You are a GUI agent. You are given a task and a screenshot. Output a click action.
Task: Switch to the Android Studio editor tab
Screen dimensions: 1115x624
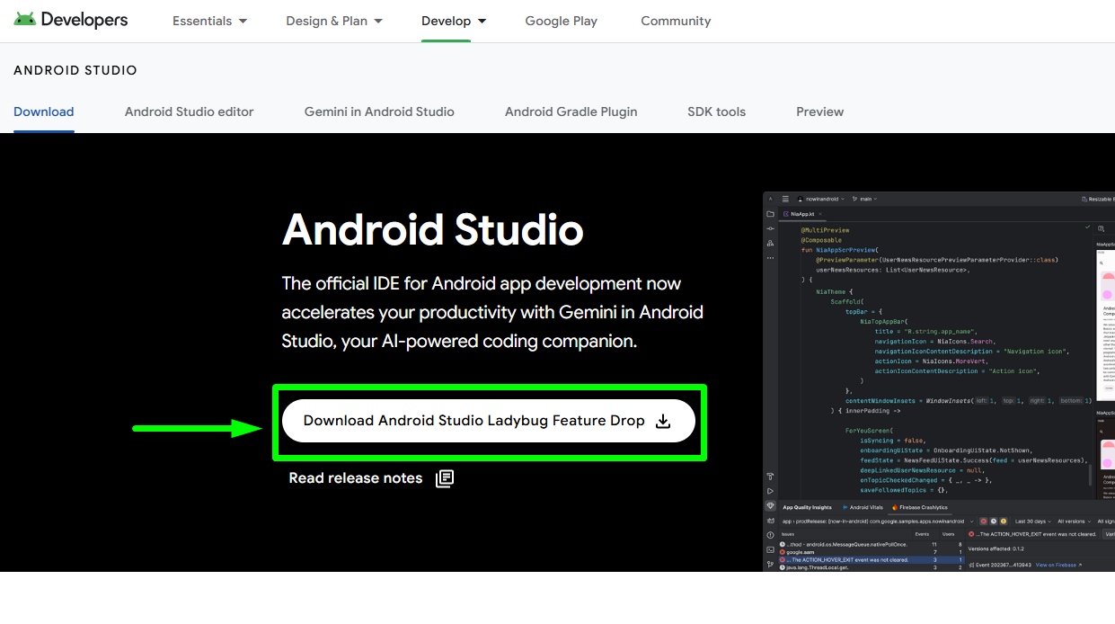189,111
